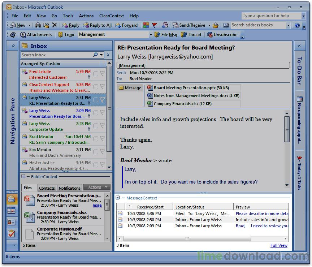Viewport: 312px width, 267px height.
Task: Click the Print toolbar icon
Action: pyautogui.click(x=38, y=25)
